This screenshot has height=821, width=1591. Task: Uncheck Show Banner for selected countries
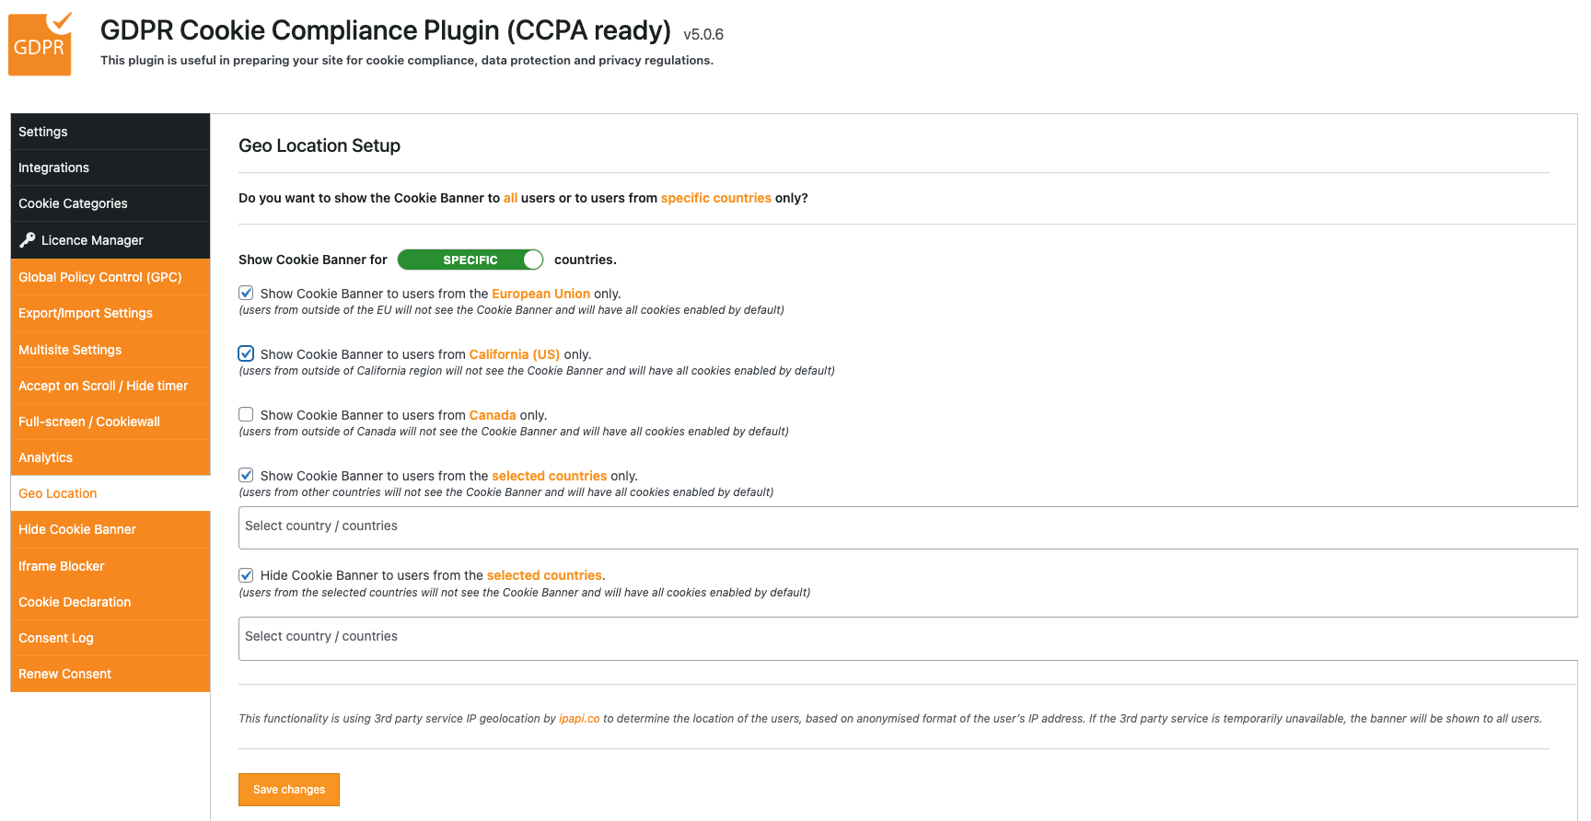(x=246, y=476)
